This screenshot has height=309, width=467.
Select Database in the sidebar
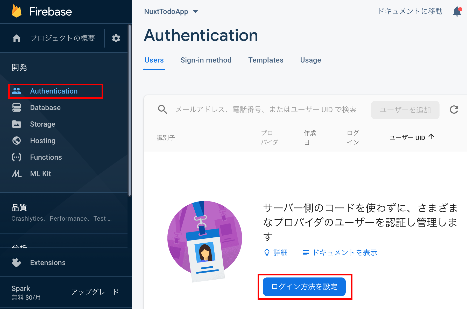tap(45, 107)
